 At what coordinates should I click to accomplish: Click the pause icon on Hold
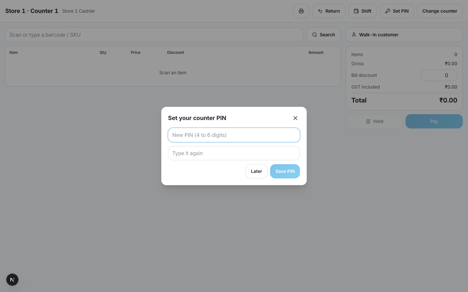tap(368, 121)
